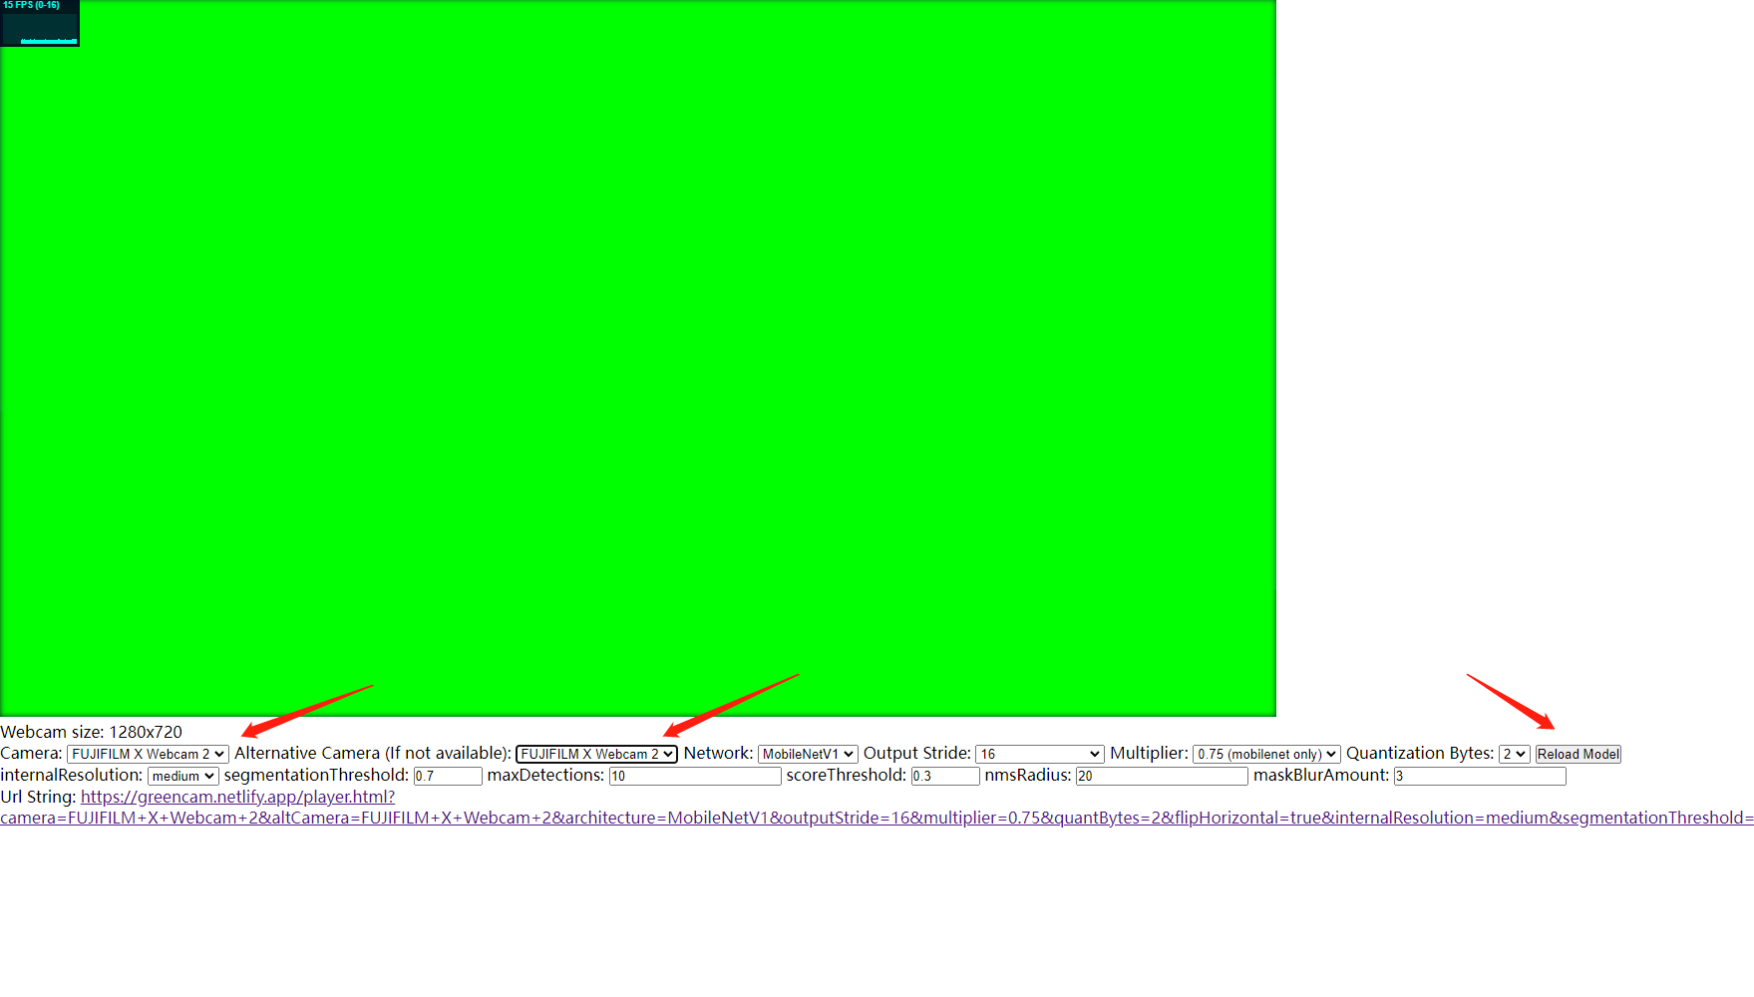Open the Quantization Bytes dropdown
The width and height of the screenshot is (1754, 997).
click(1514, 754)
